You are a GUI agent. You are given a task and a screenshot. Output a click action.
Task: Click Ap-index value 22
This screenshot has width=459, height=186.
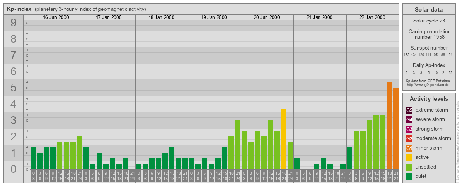coord(450,72)
